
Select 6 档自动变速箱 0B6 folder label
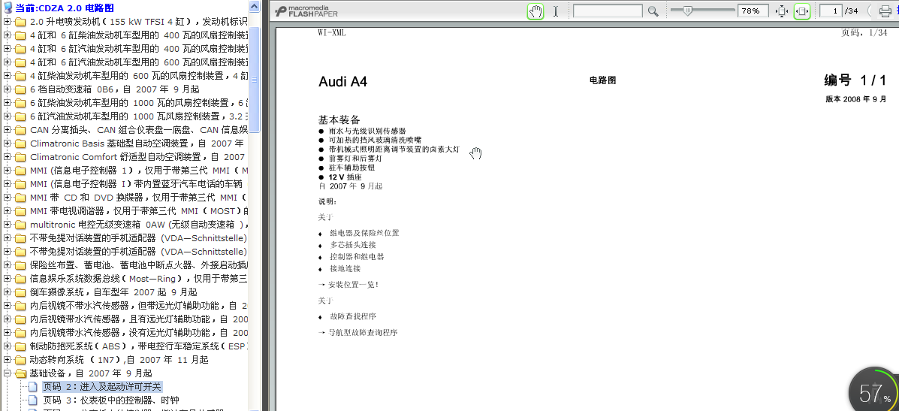[x=115, y=89]
